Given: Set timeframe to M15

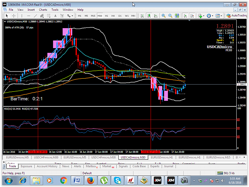Looking at the screenshot, I should pyautogui.click(x=93, y=15).
